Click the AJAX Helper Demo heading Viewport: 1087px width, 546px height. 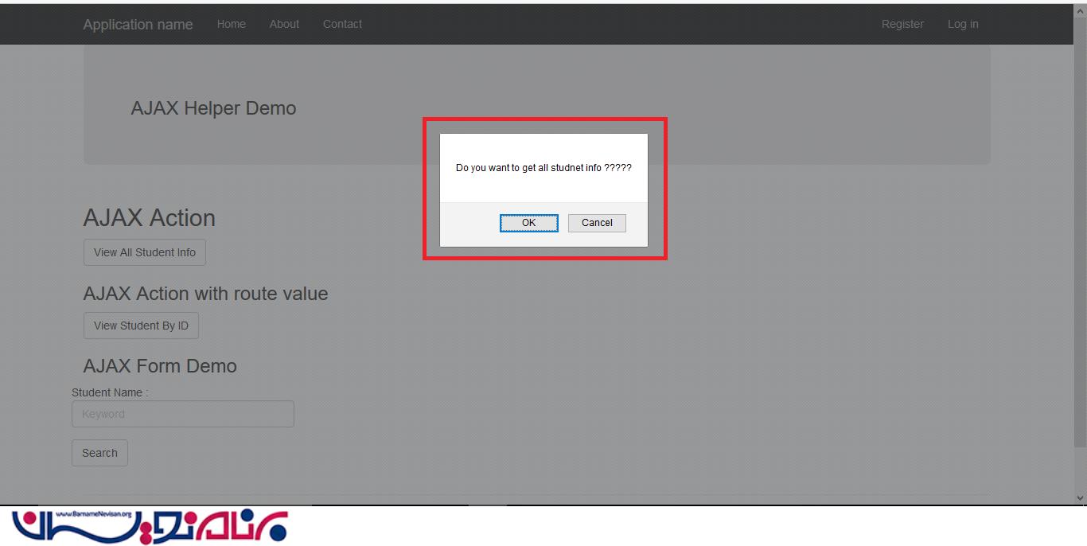[213, 108]
